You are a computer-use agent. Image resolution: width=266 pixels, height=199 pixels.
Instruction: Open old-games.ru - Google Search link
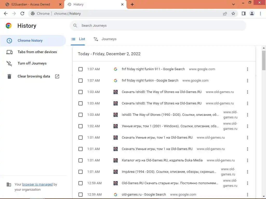pos(144,194)
